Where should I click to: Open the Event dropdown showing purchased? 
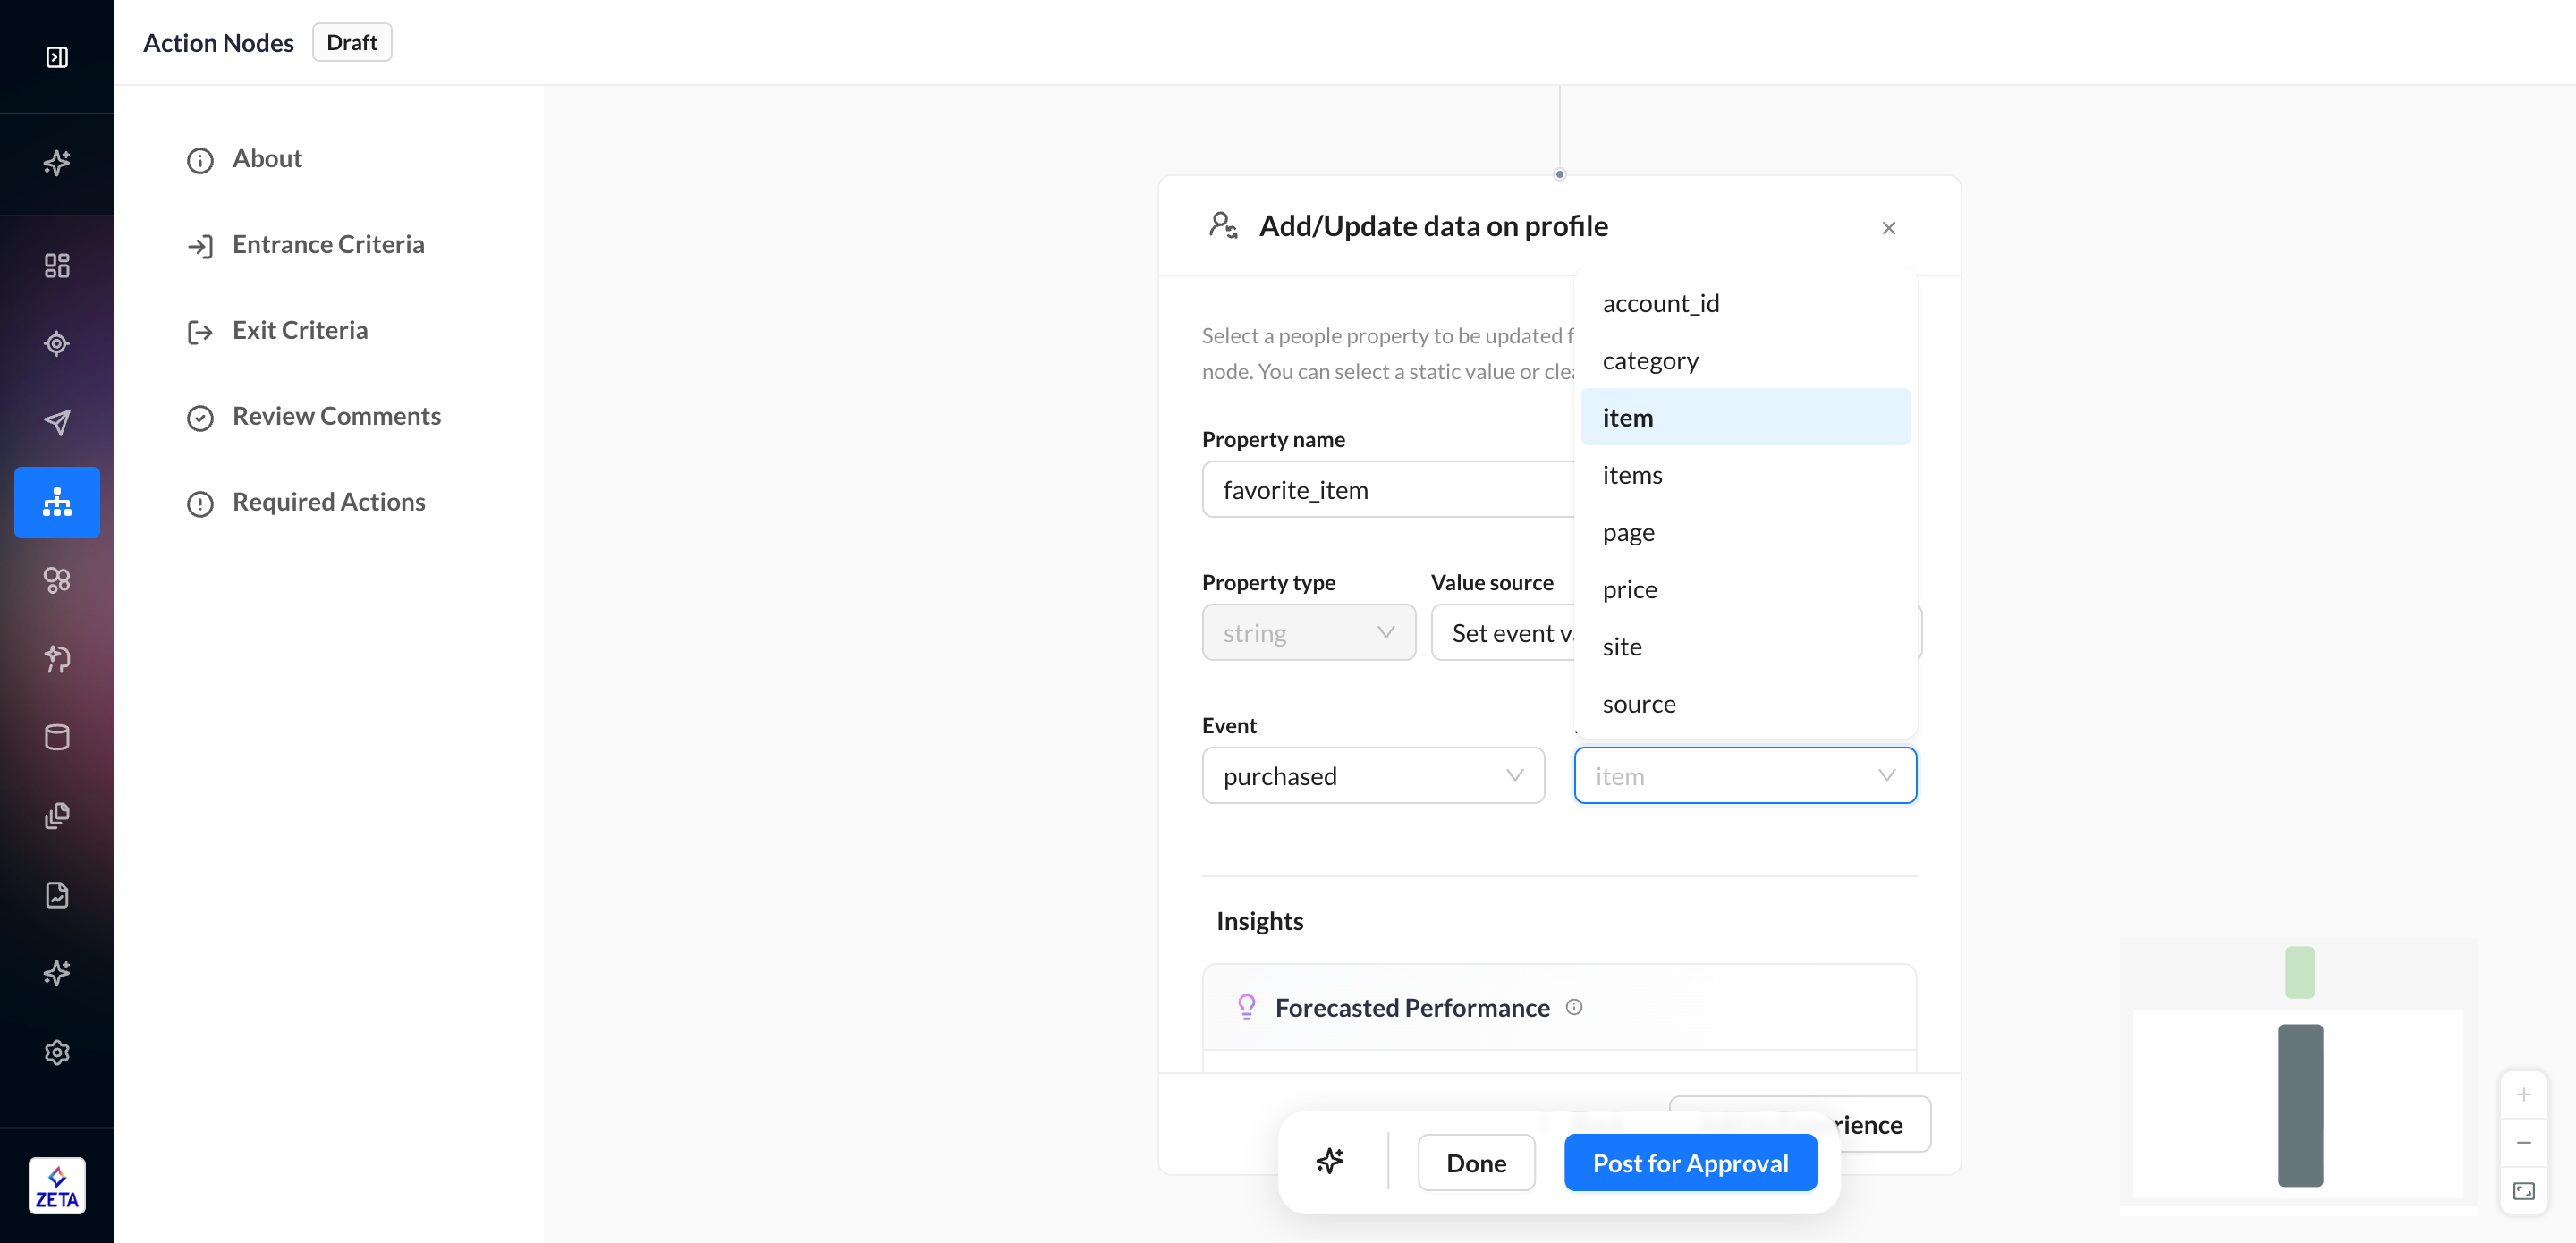[x=1372, y=775]
